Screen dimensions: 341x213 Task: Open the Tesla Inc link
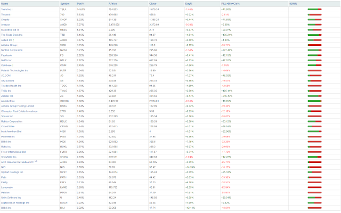tap(6, 10)
